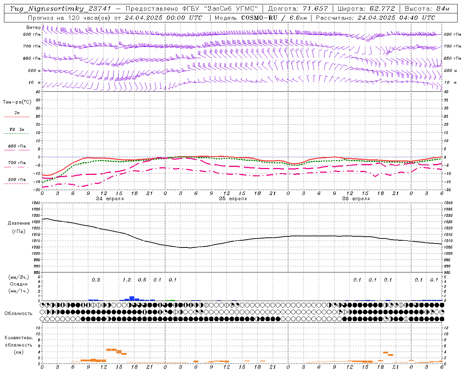The width and height of the screenshot is (463, 370).
Task: Click the '850 гПа' temperature legend entry
Action: coord(17,146)
